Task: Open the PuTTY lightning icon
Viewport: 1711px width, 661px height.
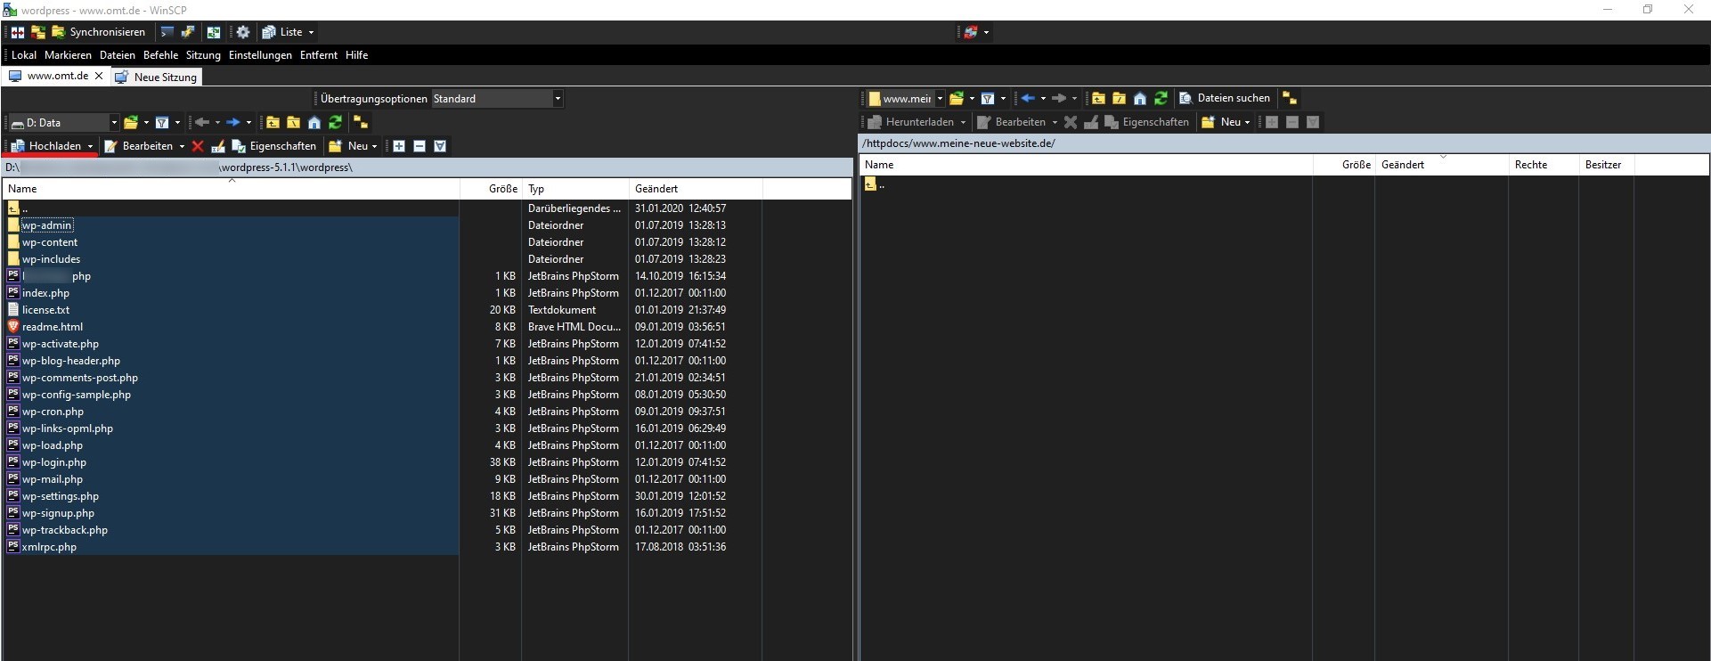Action: coord(187,32)
